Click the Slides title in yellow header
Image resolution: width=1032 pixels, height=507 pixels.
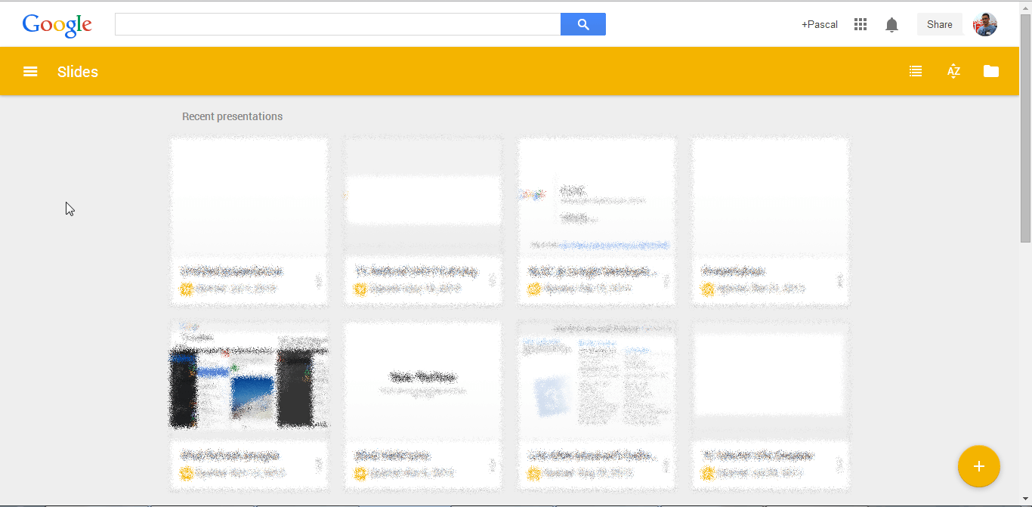point(78,72)
